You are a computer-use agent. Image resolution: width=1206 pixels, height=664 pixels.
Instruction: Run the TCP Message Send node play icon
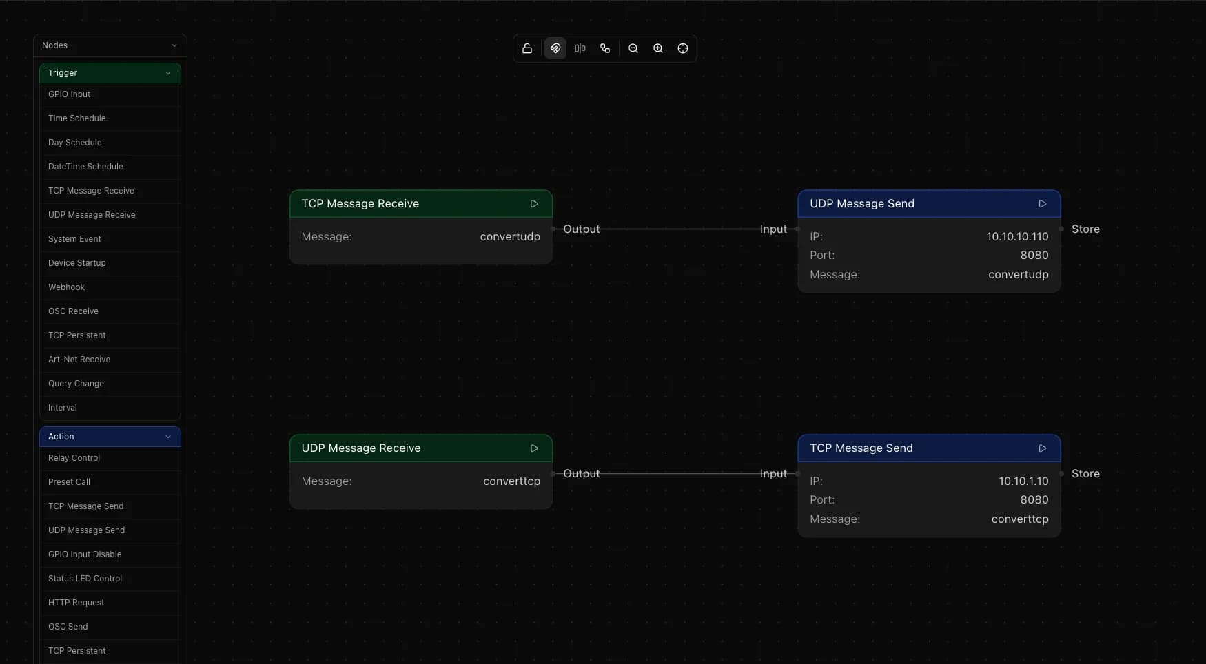1043,448
